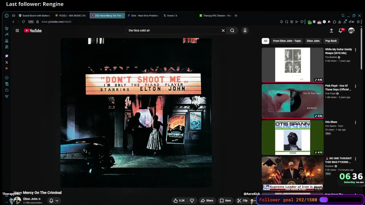Click the green ON extension icon

pyautogui.click(x=310, y=22)
